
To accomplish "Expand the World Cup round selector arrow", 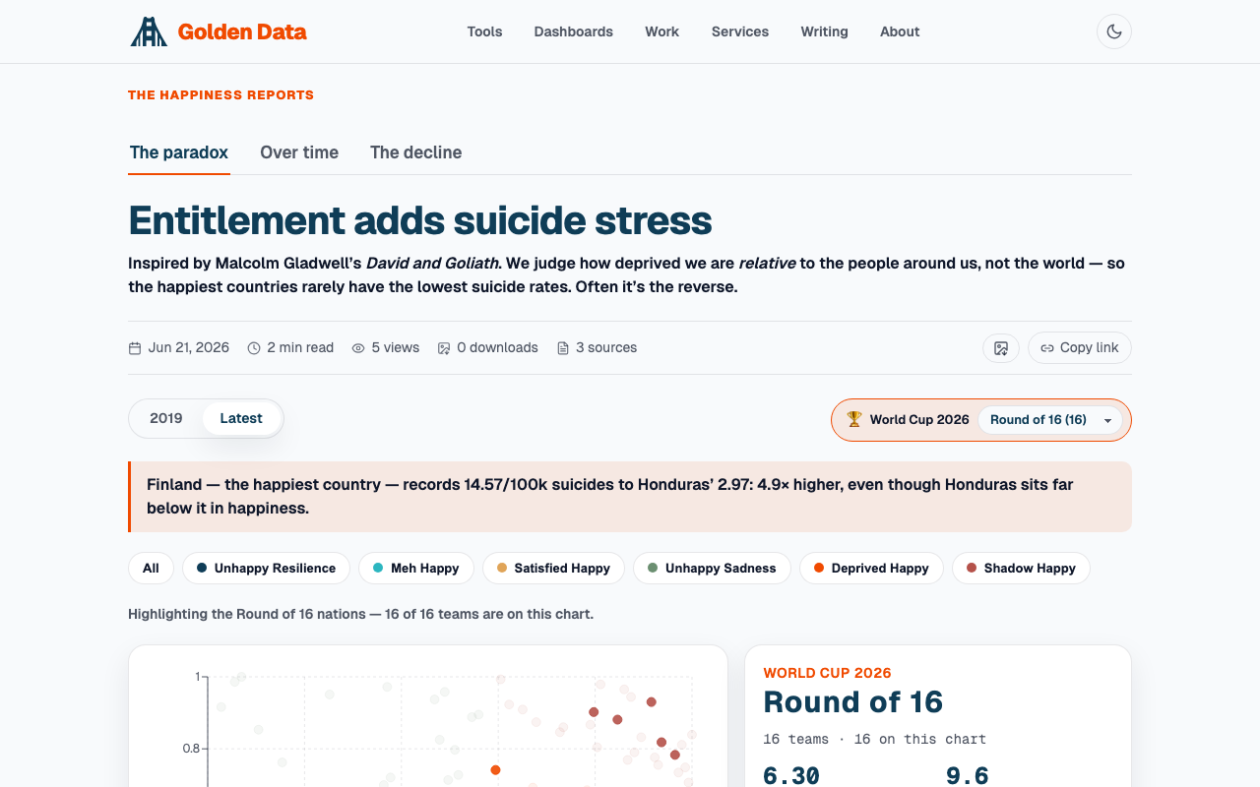I will coord(1107,420).
